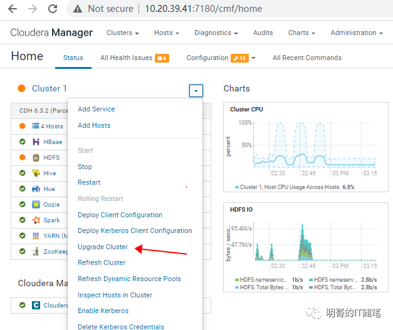
Task: Expand the Diagnostics menu
Action: coord(217,33)
